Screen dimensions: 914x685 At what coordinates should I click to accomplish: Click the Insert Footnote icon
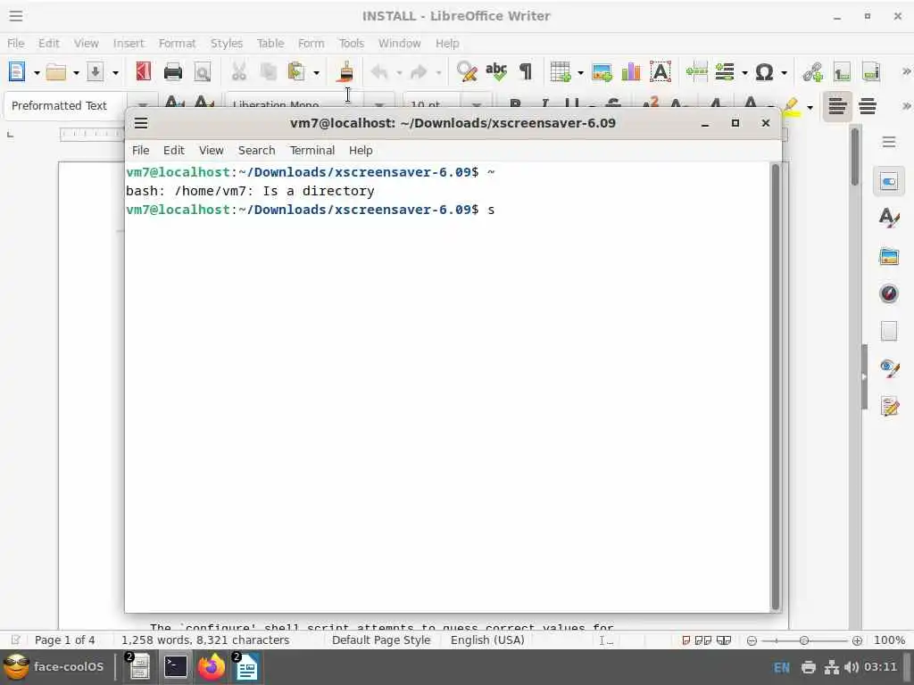[842, 72]
